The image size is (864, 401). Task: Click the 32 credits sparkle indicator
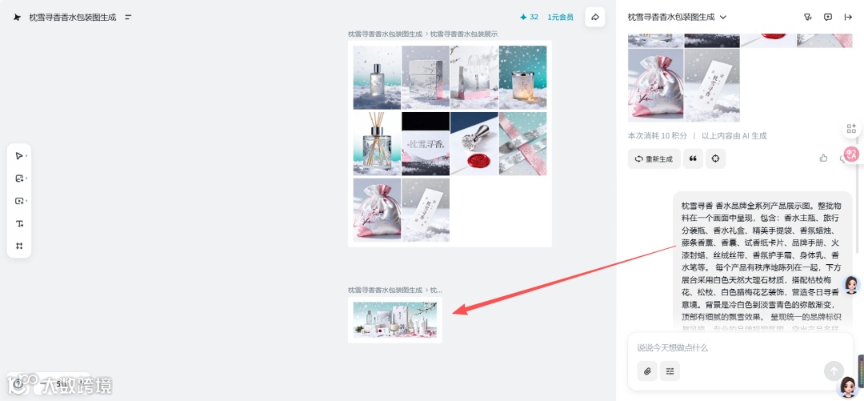coord(529,17)
